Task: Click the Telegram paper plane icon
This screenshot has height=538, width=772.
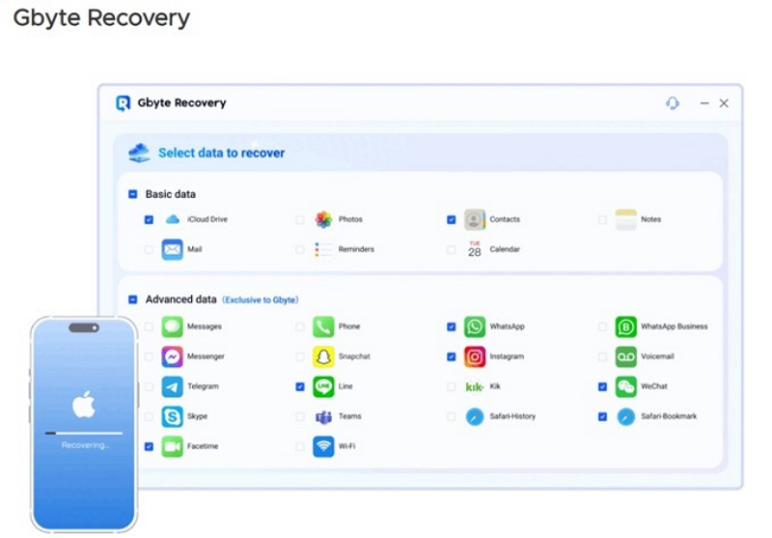Action: point(173,386)
